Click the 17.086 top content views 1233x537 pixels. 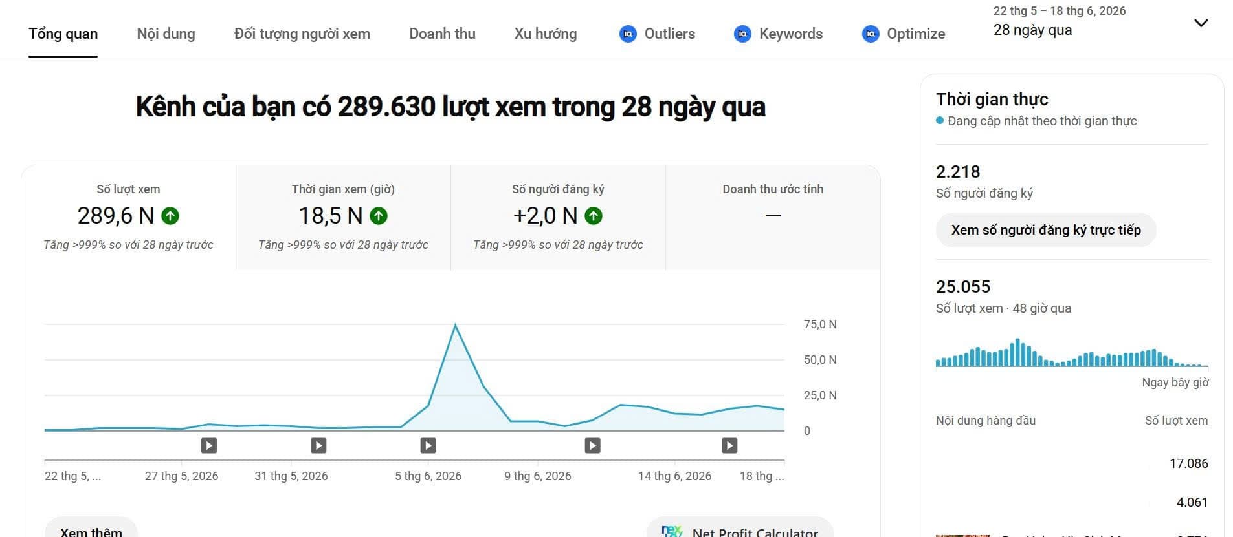tap(1188, 463)
